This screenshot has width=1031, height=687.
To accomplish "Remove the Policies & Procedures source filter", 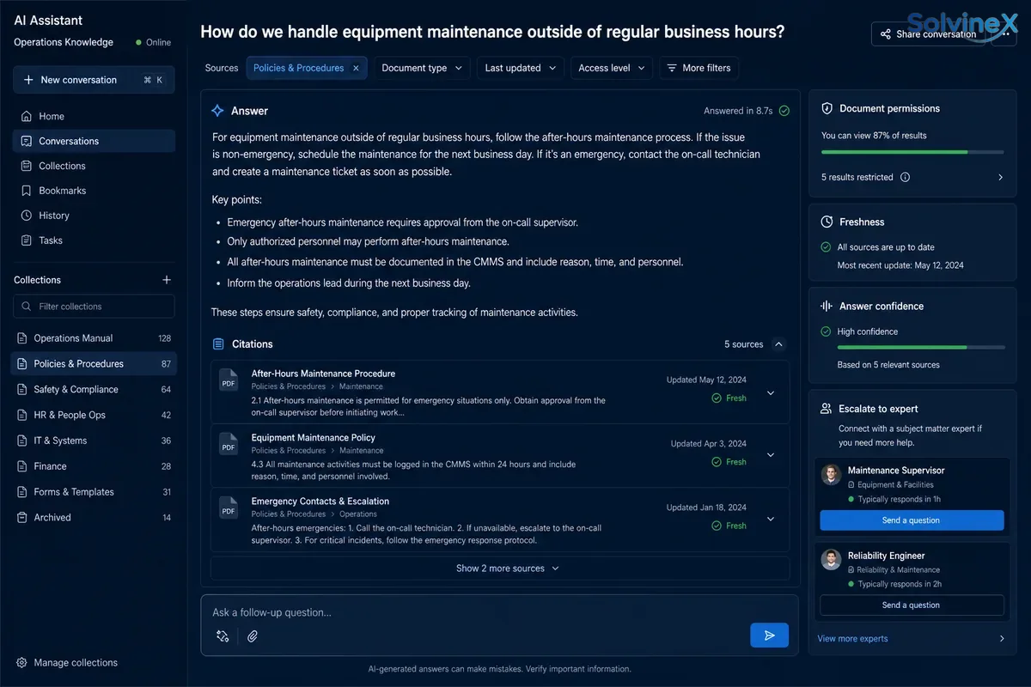I will point(356,68).
